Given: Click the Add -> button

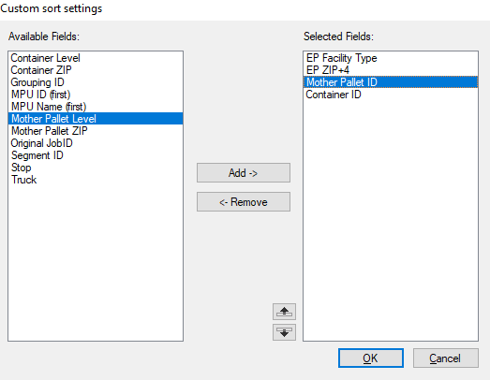Looking at the screenshot, I should [x=244, y=172].
